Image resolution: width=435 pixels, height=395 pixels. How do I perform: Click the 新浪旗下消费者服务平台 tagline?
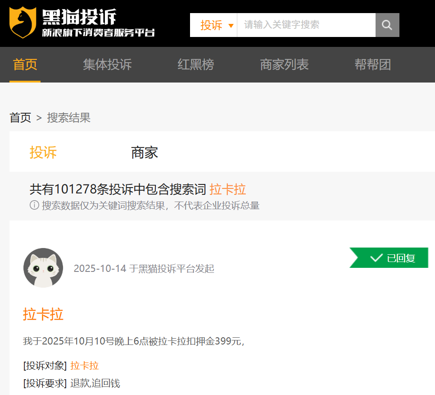[98, 32]
